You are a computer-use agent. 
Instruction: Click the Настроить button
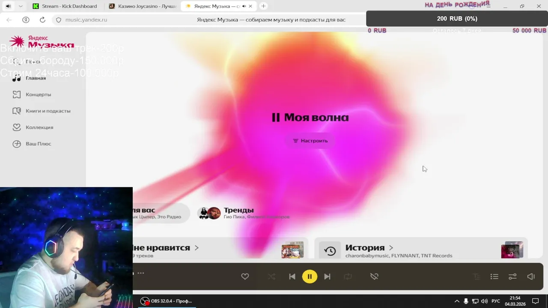tap(310, 141)
